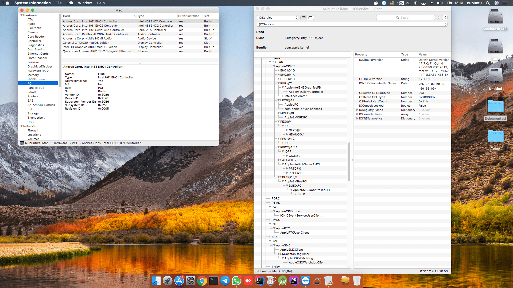Open the Edit menu
Viewport: 513px width, 288px height.
click(x=70, y=3)
